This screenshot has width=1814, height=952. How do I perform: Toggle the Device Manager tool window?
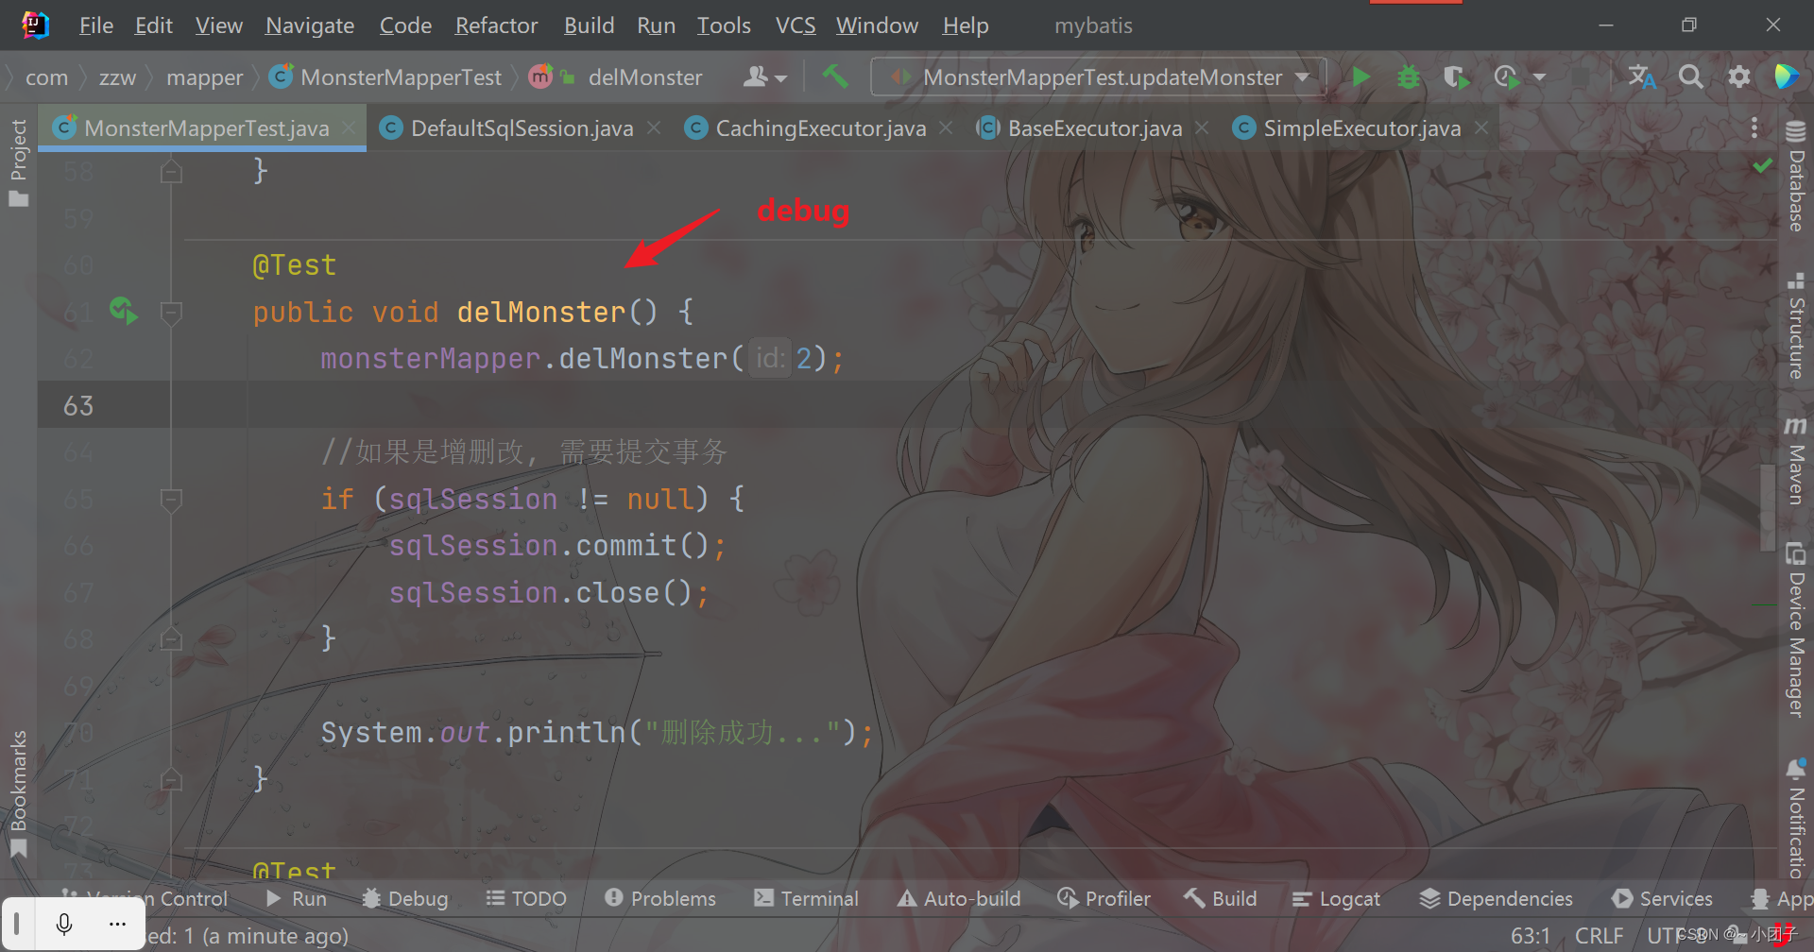point(1795,630)
